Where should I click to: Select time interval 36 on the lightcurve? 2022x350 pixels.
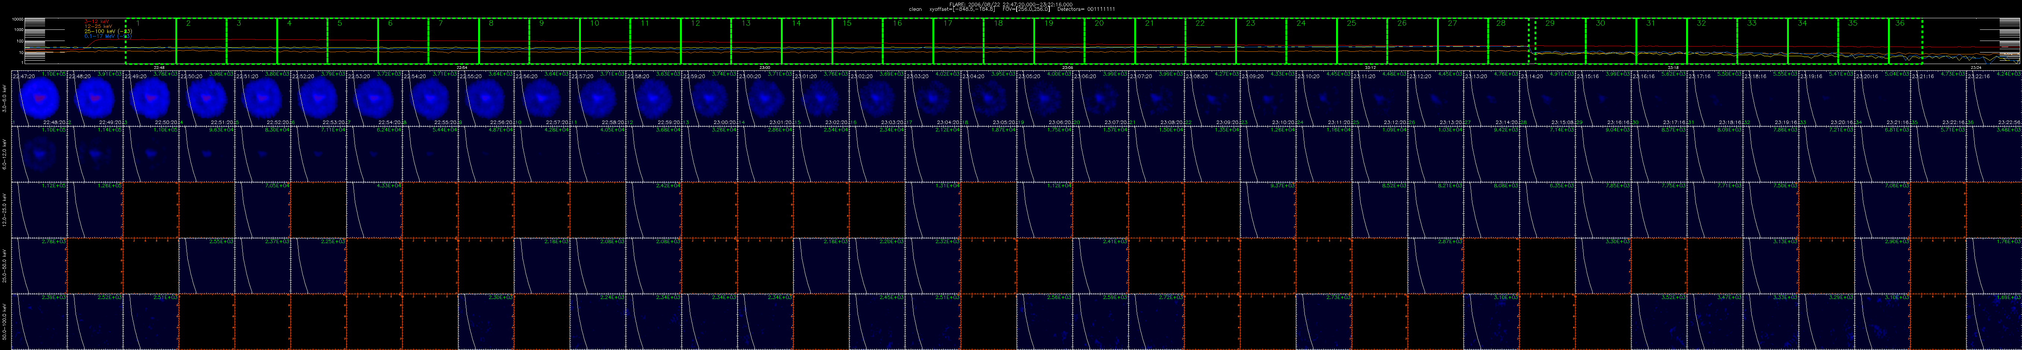coord(1905,42)
